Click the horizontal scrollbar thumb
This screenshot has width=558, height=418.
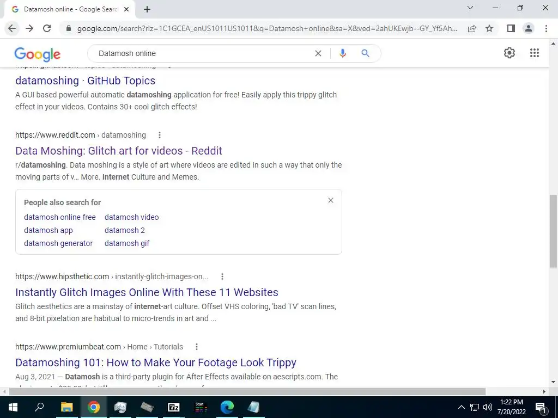pyautogui.click(x=247, y=391)
